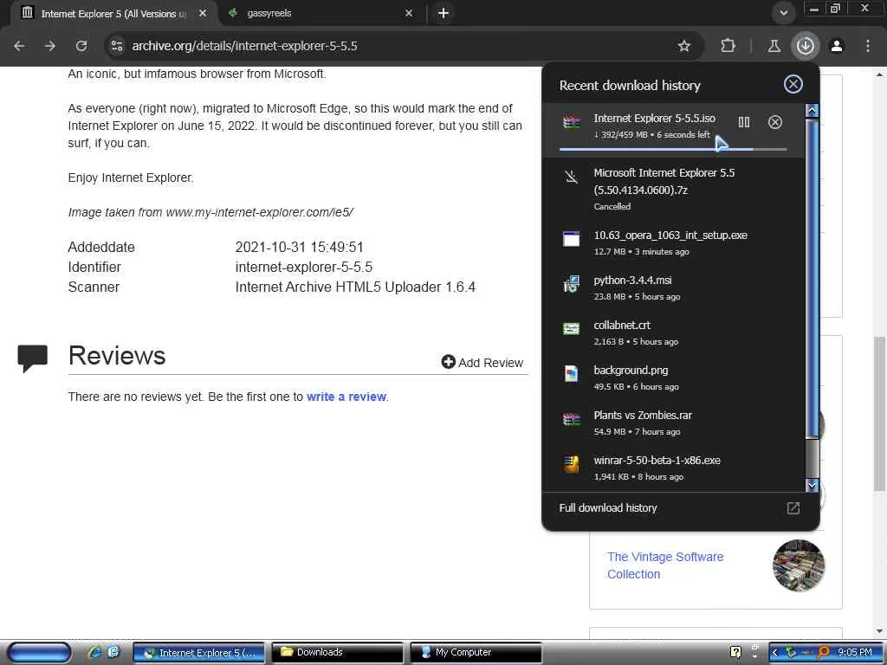Open the tab search dropdown
Image resolution: width=887 pixels, height=665 pixels.
click(x=783, y=13)
